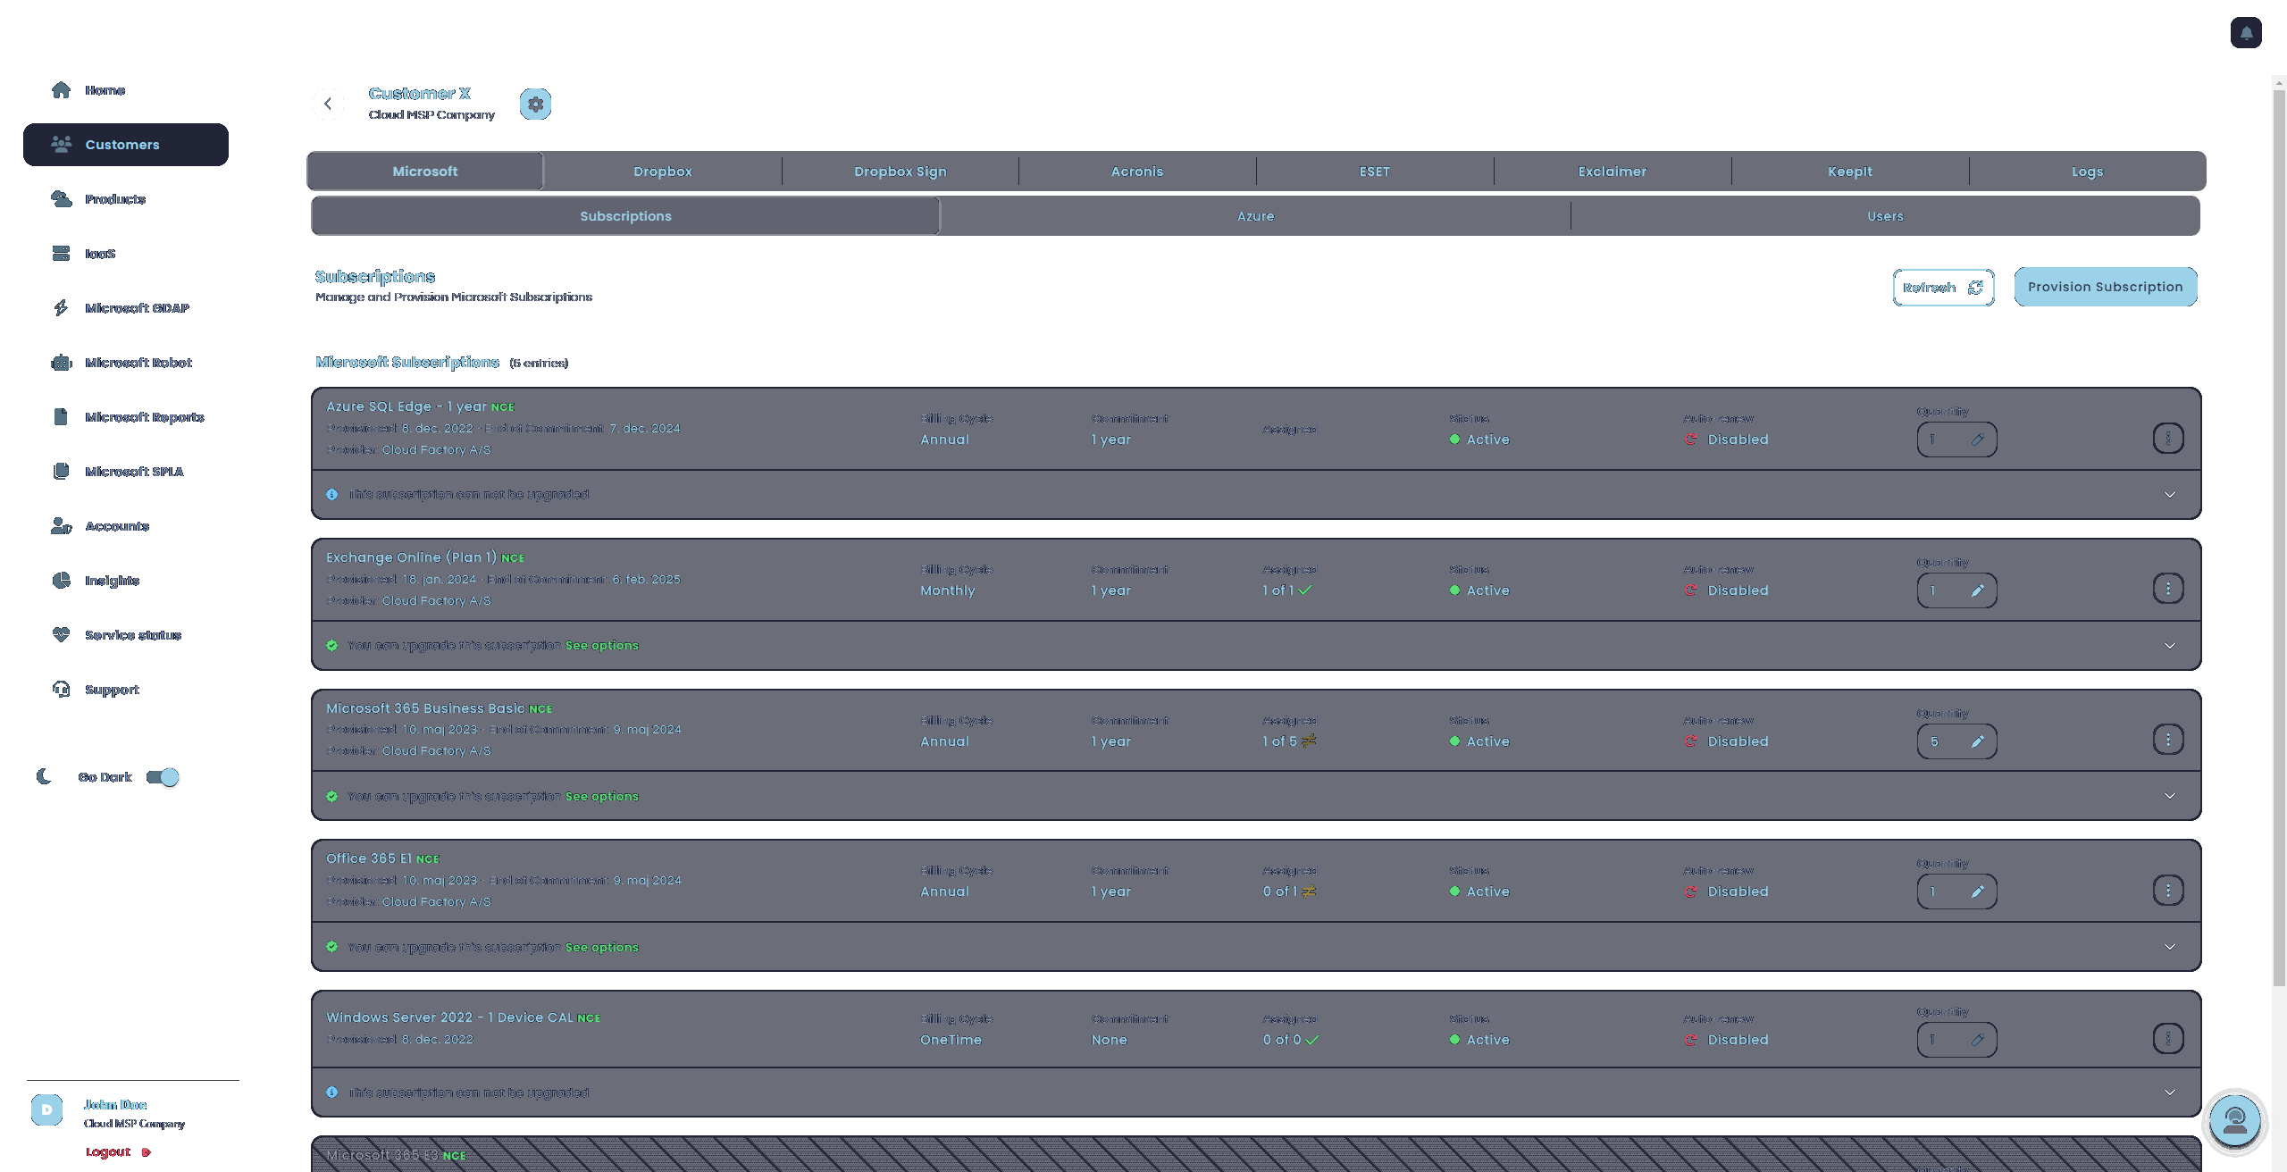Switch to the Dropbox Sign tab

(x=900, y=172)
